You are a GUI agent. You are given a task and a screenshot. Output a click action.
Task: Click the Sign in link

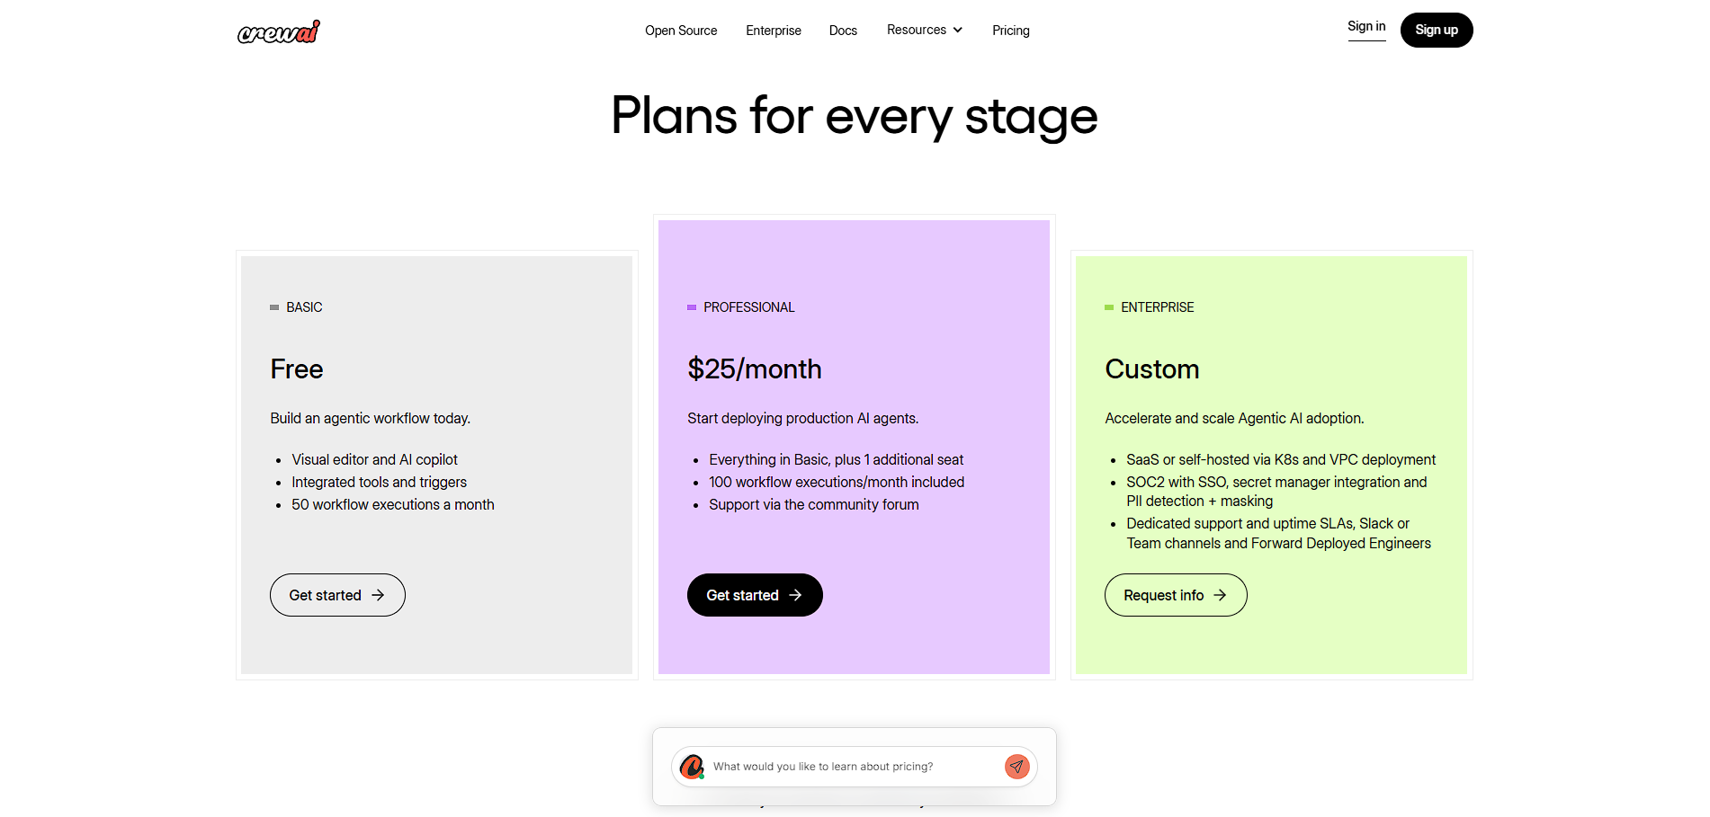click(x=1366, y=27)
